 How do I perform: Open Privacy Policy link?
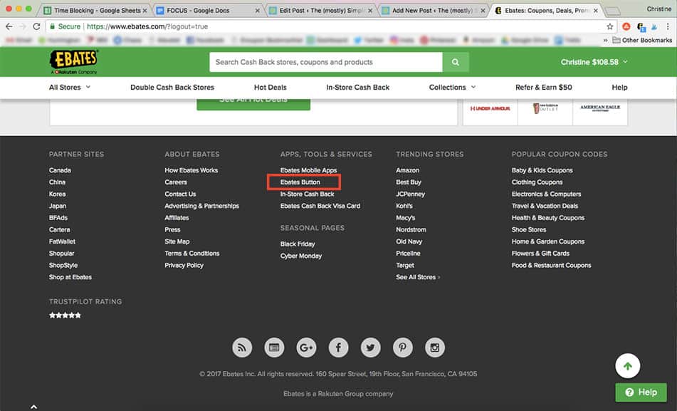[x=184, y=266]
